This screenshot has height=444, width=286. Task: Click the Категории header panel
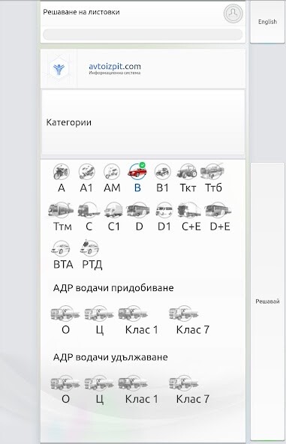click(143, 122)
